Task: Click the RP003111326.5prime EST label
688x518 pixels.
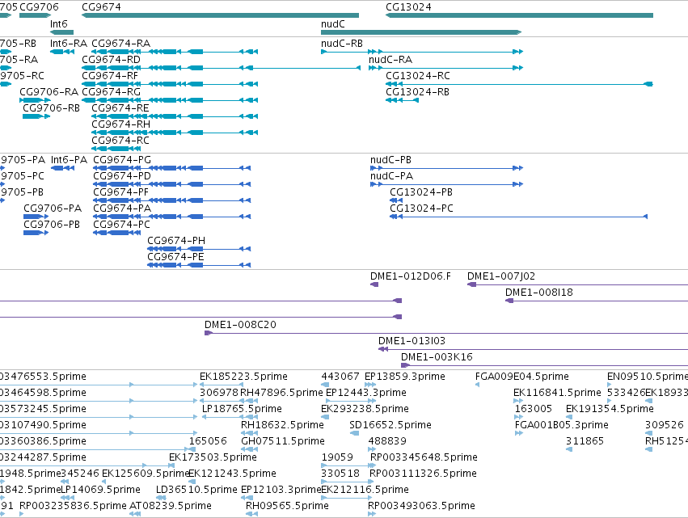Action: (x=423, y=474)
